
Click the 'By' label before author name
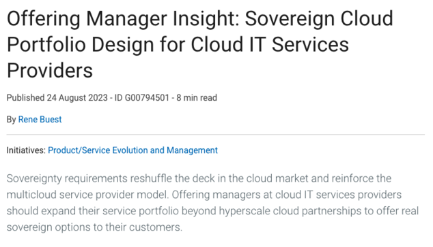pyautogui.click(x=12, y=120)
